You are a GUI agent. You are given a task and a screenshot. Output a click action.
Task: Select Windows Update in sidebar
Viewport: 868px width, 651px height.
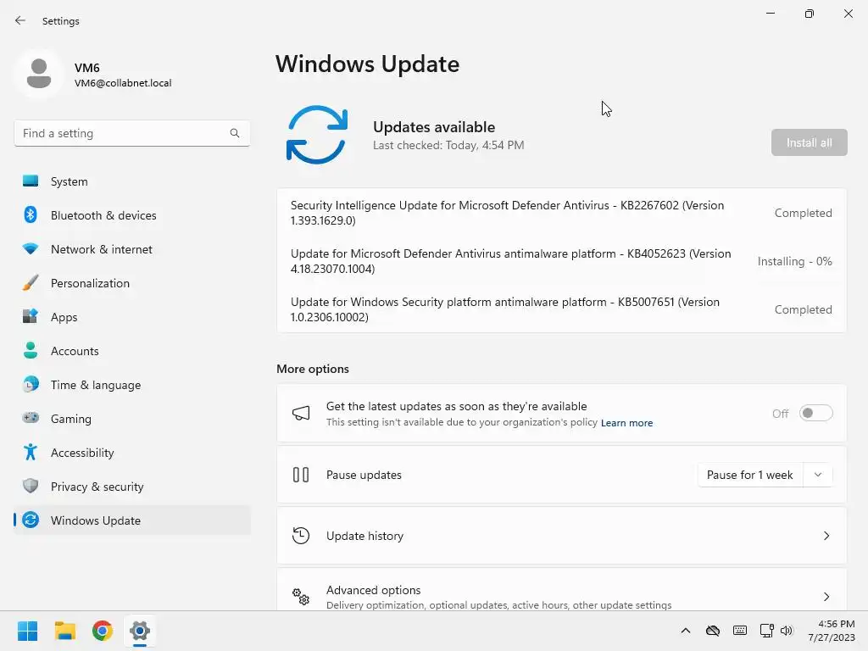pyautogui.click(x=131, y=520)
